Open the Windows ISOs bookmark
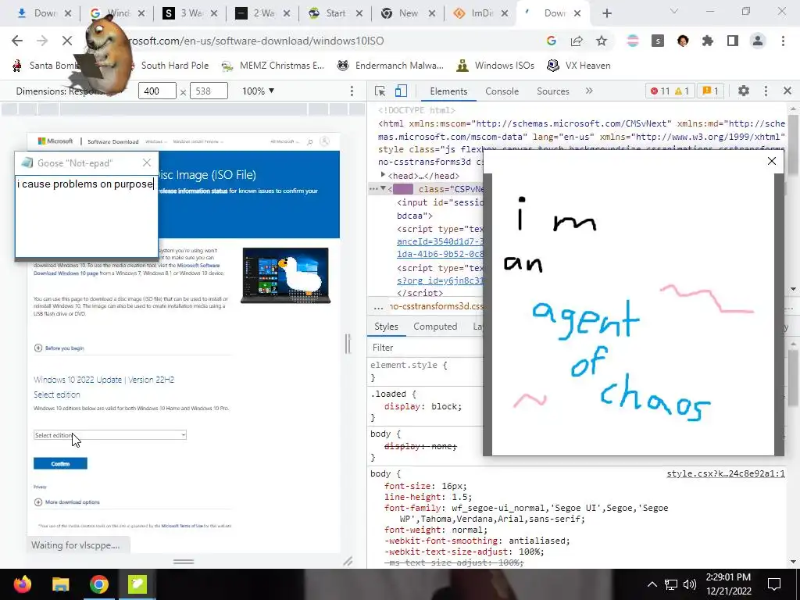800x600 pixels. click(495, 66)
